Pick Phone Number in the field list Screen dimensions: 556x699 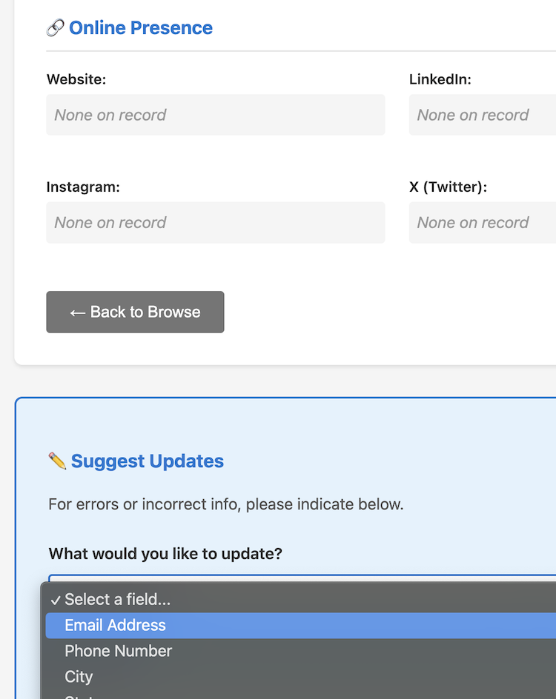119,652
